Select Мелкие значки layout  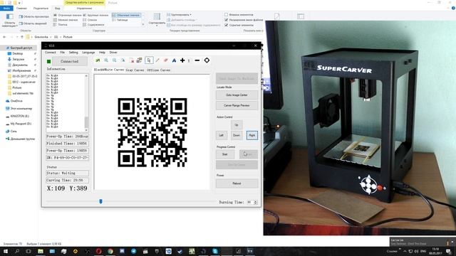66,20
